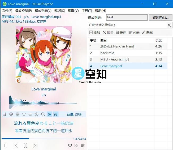Click the magnifier find icon in toolbar
The image size is (173, 150).
coord(43,114)
